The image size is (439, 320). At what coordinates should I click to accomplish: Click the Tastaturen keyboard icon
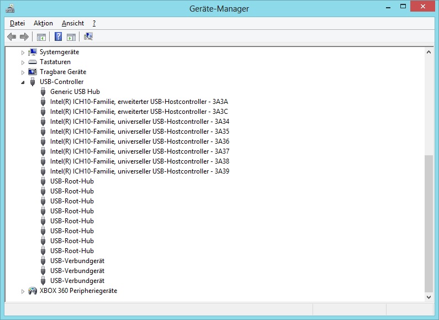33,62
